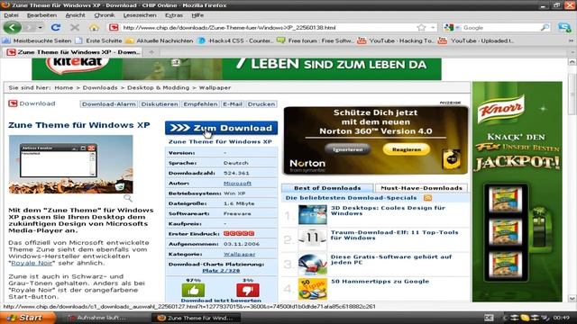Open the search engine selector dropdown
The image size is (577, 324).
452,28
